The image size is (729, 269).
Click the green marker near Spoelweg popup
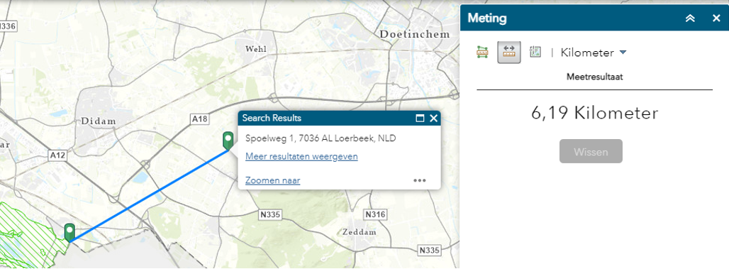(x=228, y=141)
